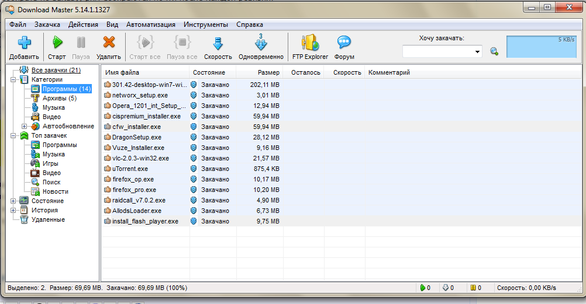Open the Форум chat bubble icon
Screen dimensions: 586x304
[344, 42]
